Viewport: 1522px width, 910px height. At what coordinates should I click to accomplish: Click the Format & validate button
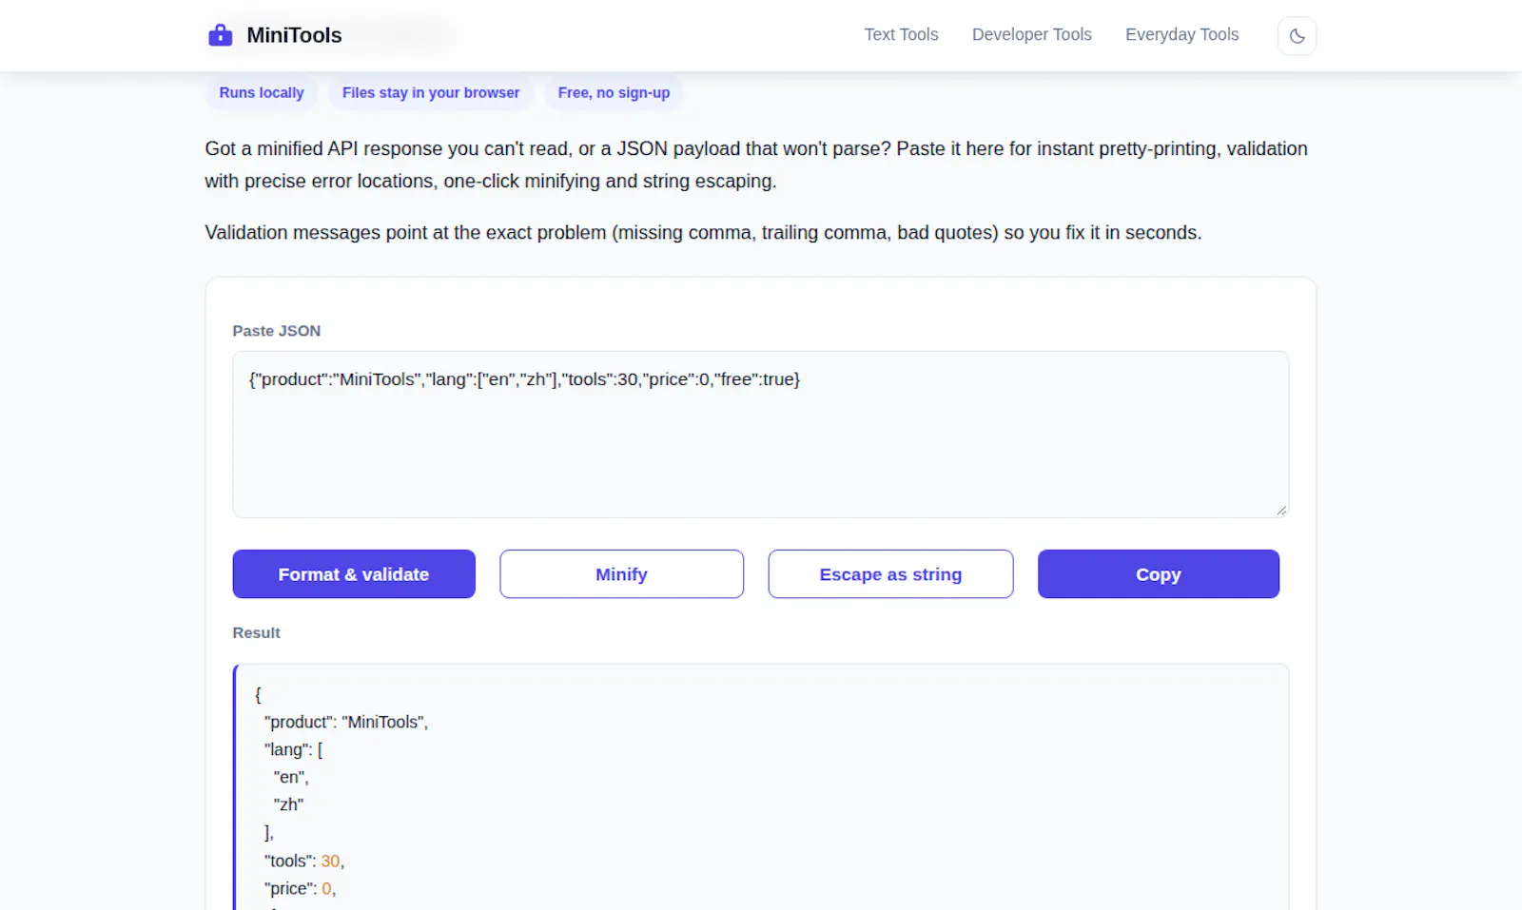click(354, 574)
